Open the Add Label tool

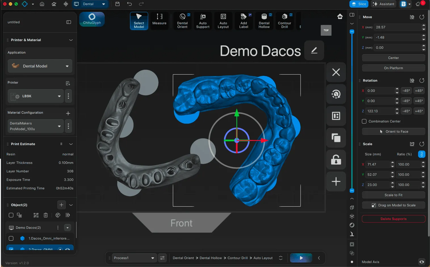pyautogui.click(x=244, y=21)
